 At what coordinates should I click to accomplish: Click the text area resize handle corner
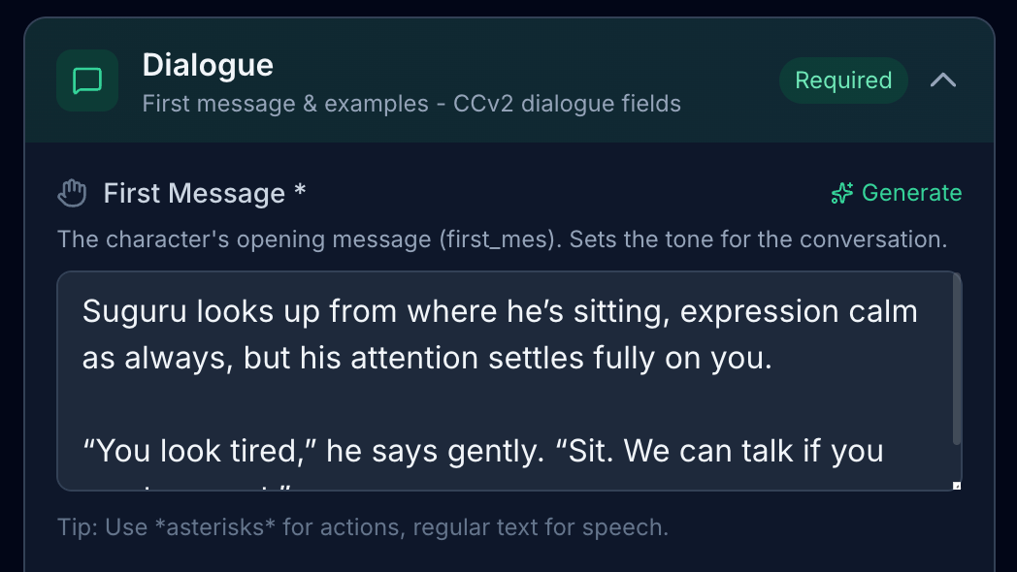click(956, 485)
